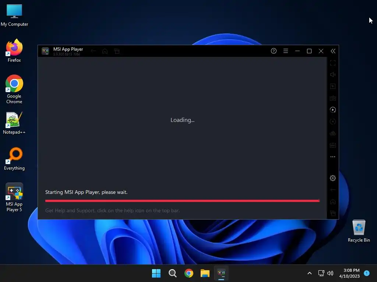Select the Everything desktop shortcut
The width and height of the screenshot is (377, 282).
(14, 159)
